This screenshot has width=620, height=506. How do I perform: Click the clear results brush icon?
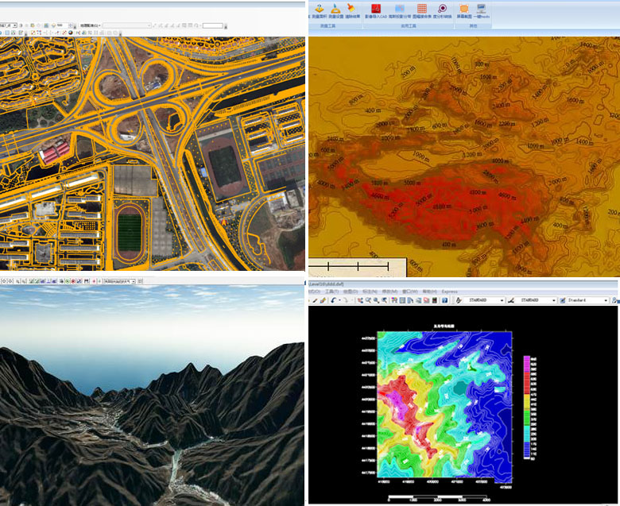tap(352, 9)
